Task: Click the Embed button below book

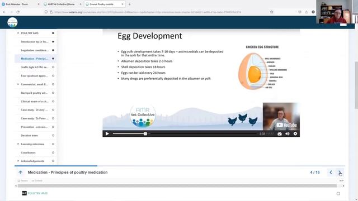Action: tap(37, 181)
